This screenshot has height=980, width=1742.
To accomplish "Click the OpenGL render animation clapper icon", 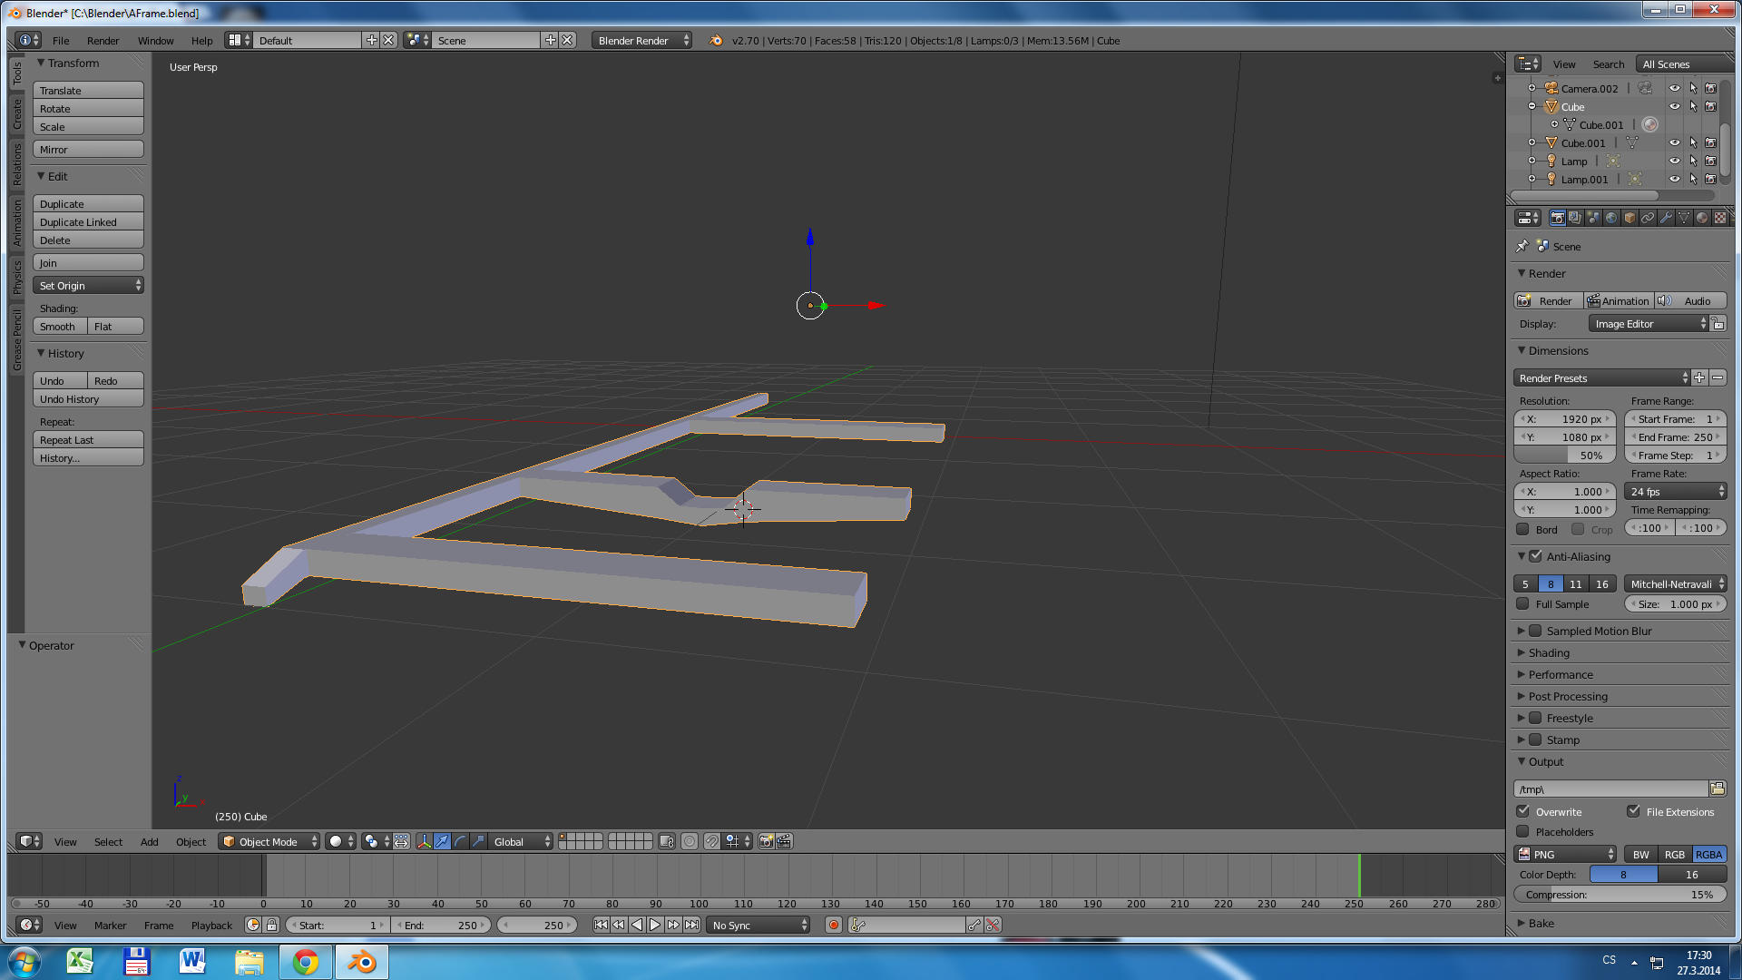I will pyautogui.click(x=785, y=841).
